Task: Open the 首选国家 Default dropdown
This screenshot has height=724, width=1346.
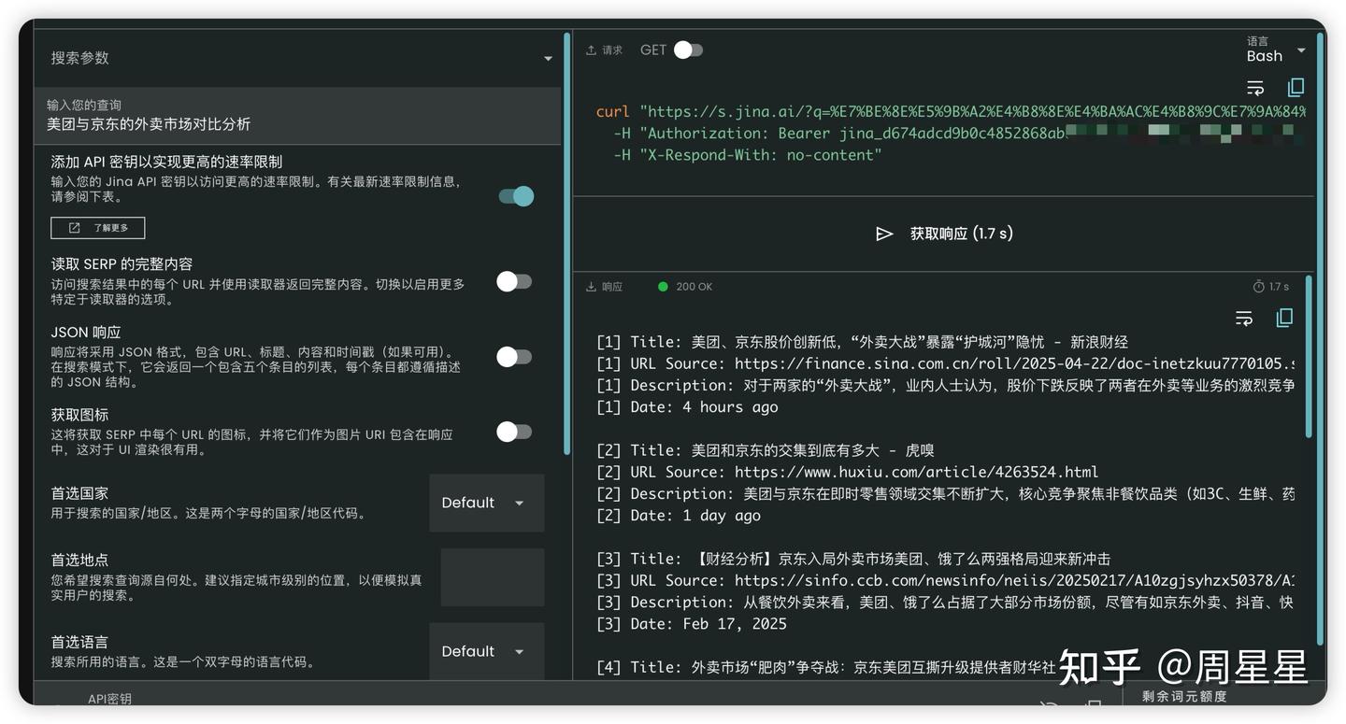Action: click(x=486, y=503)
